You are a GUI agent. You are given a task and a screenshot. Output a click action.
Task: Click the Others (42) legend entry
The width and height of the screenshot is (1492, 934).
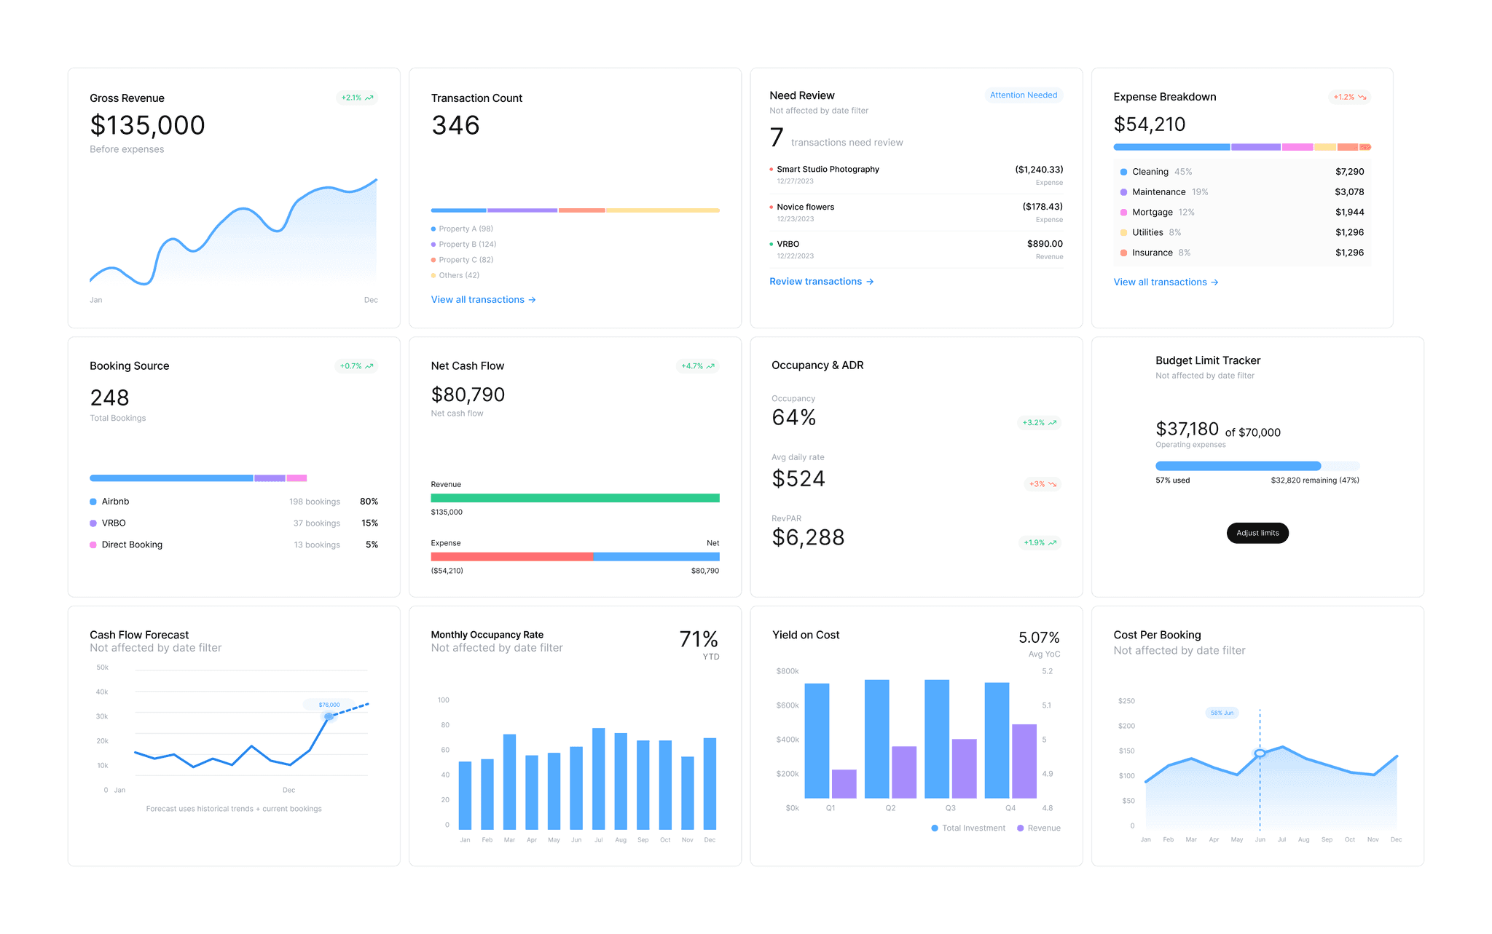[x=455, y=275]
